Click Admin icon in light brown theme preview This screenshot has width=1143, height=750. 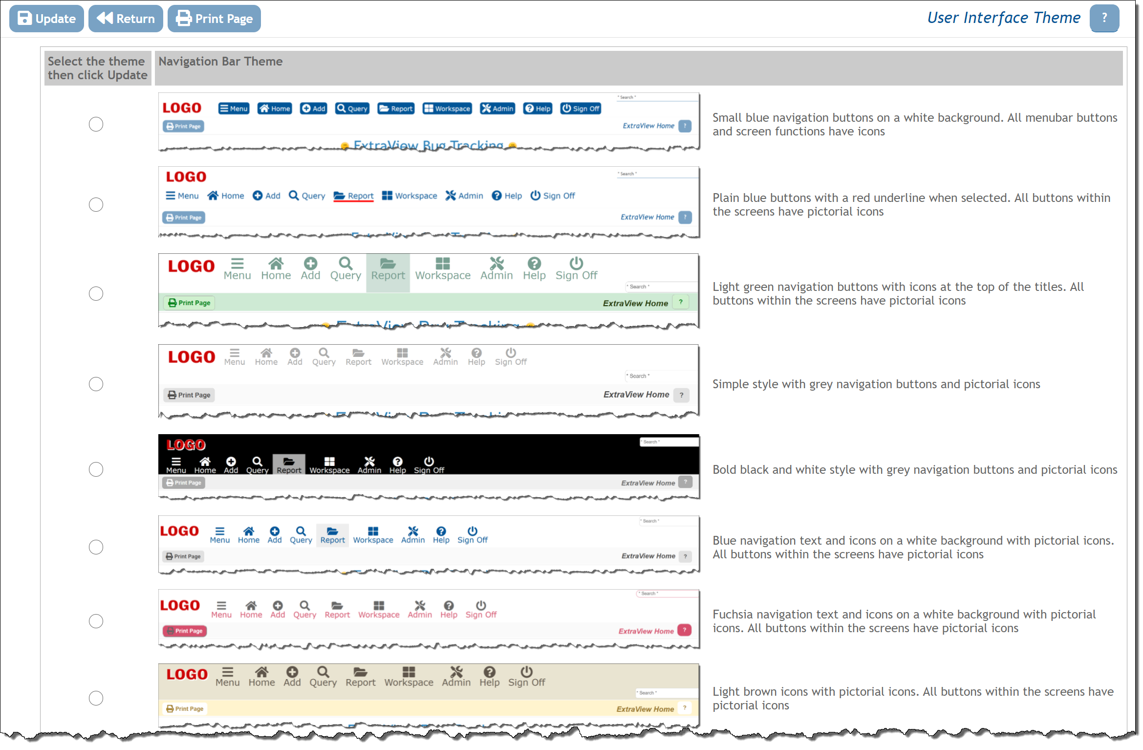pyautogui.click(x=456, y=672)
